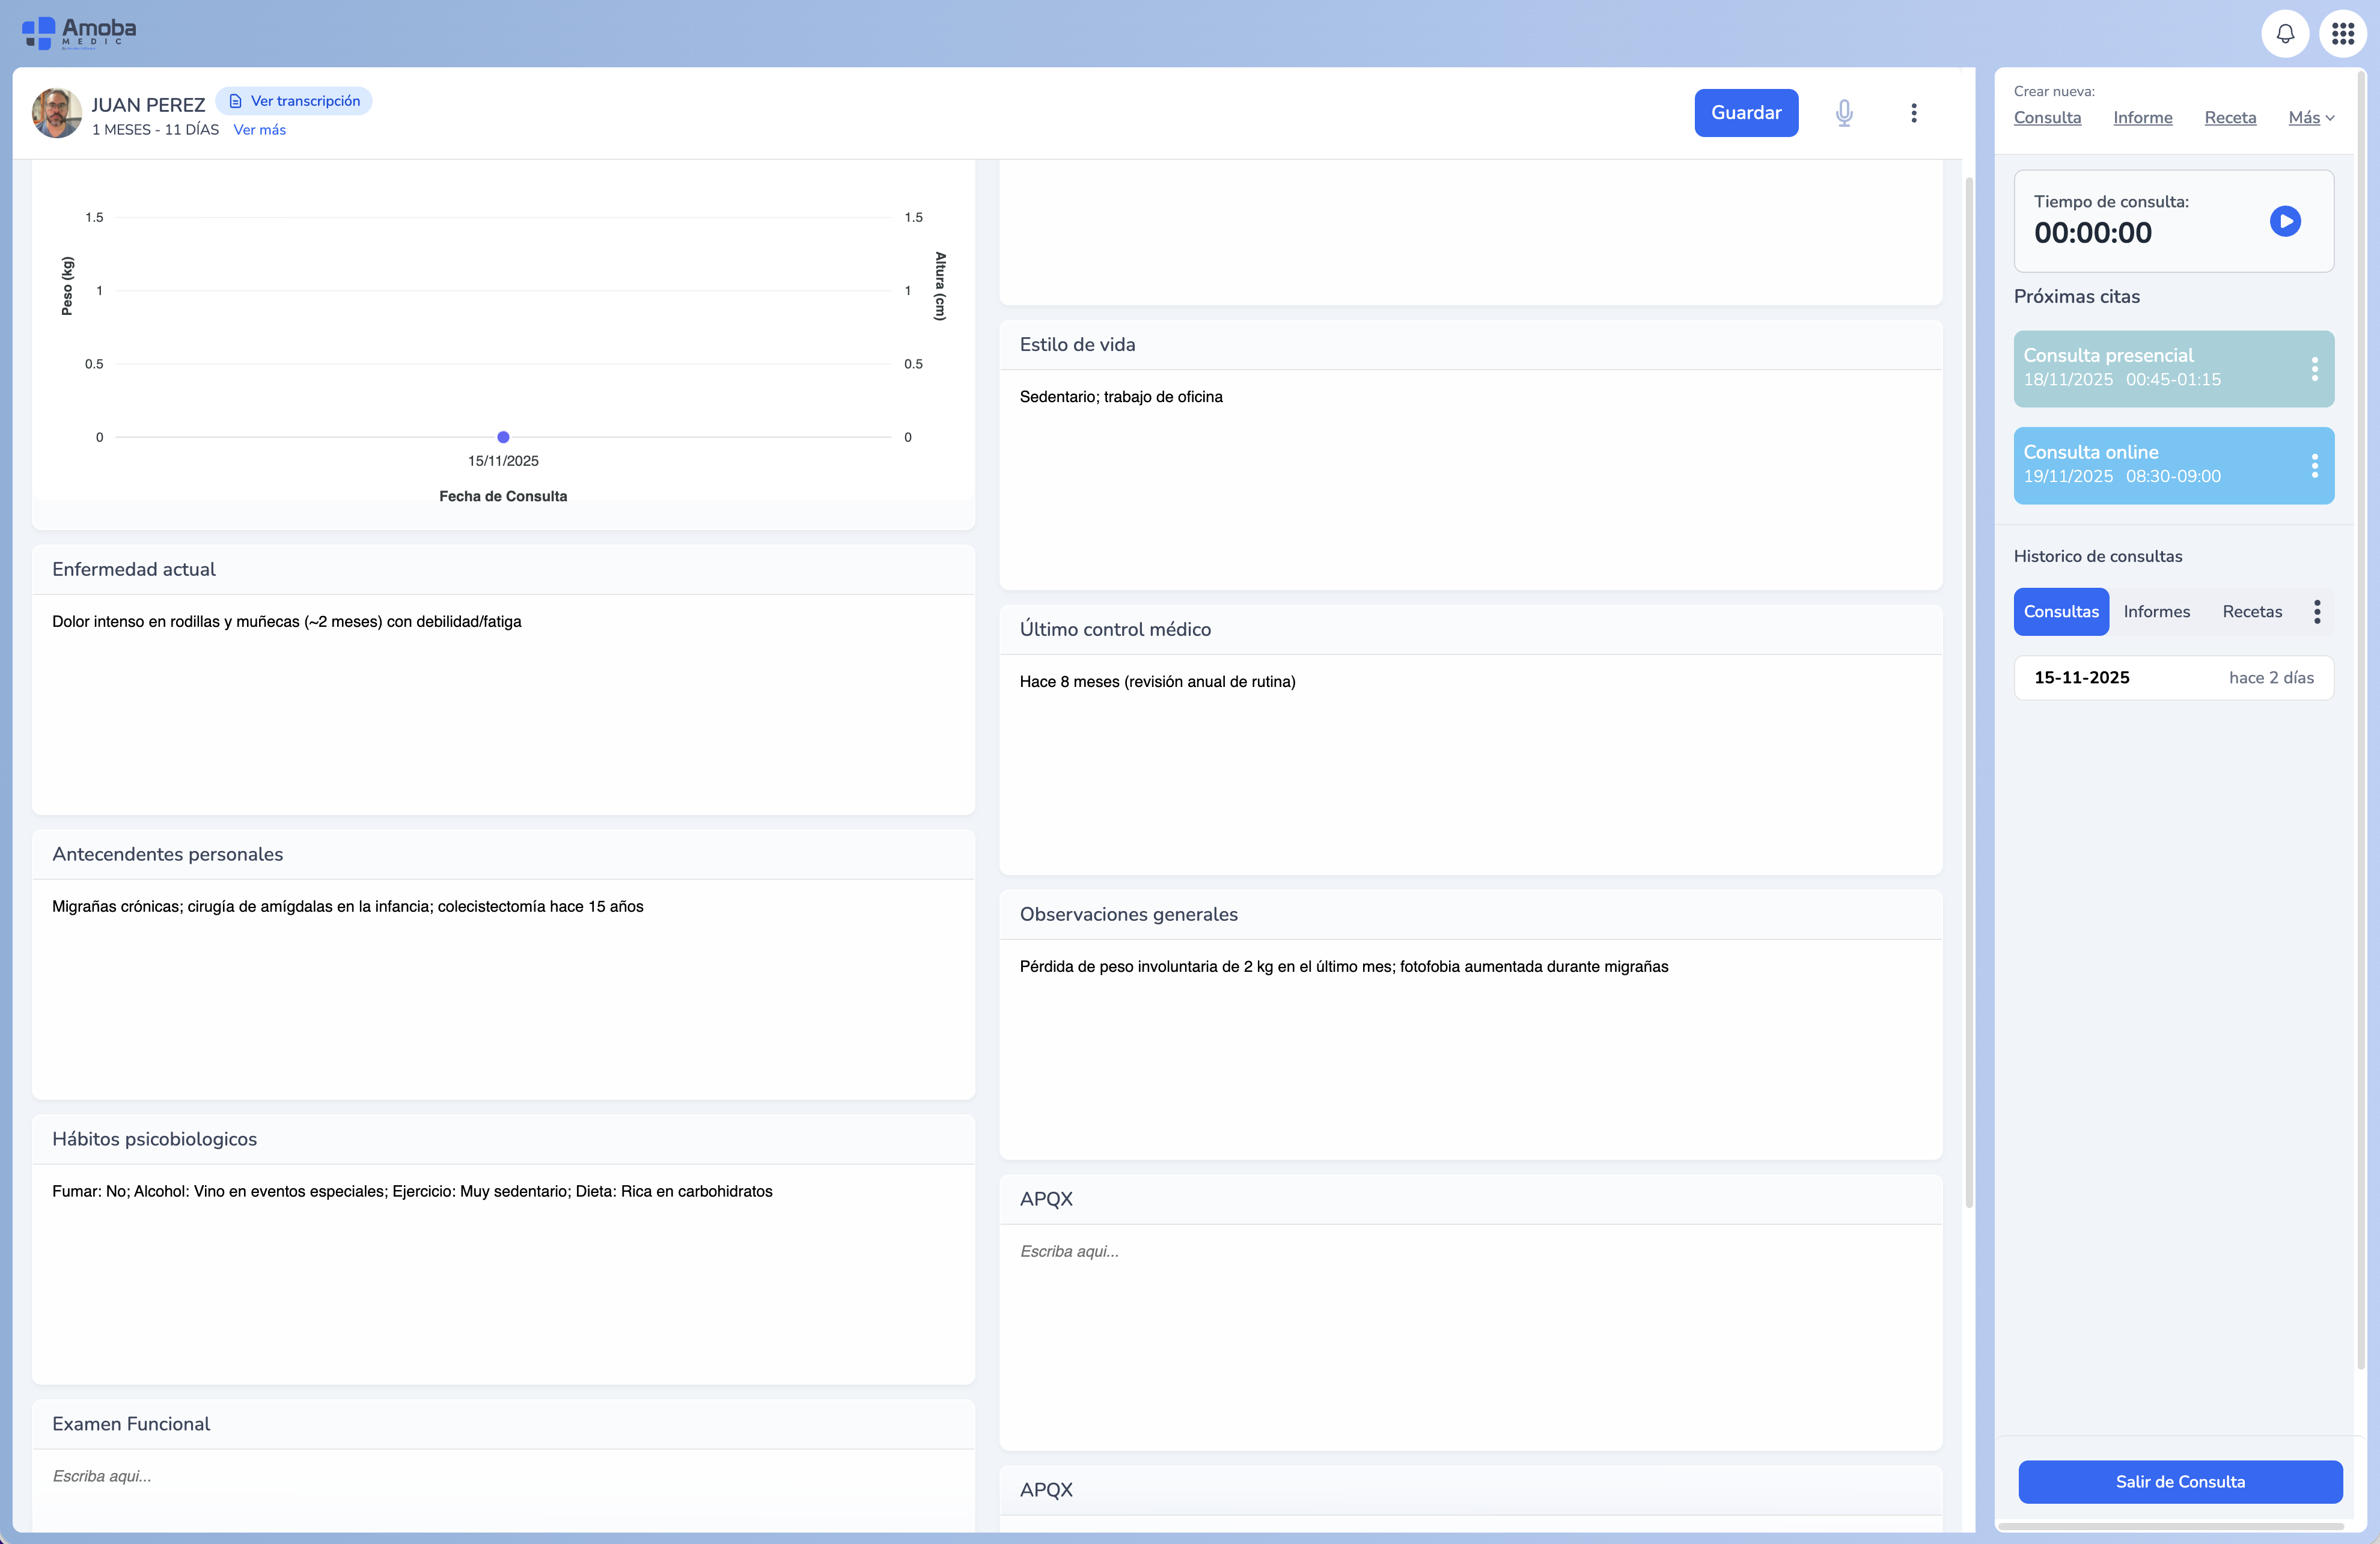Switch to the Informes tab
The image size is (2380, 1544).
pos(2156,612)
